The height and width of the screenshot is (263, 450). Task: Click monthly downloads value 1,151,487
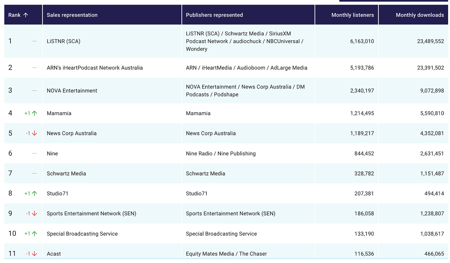click(x=432, y=174)
